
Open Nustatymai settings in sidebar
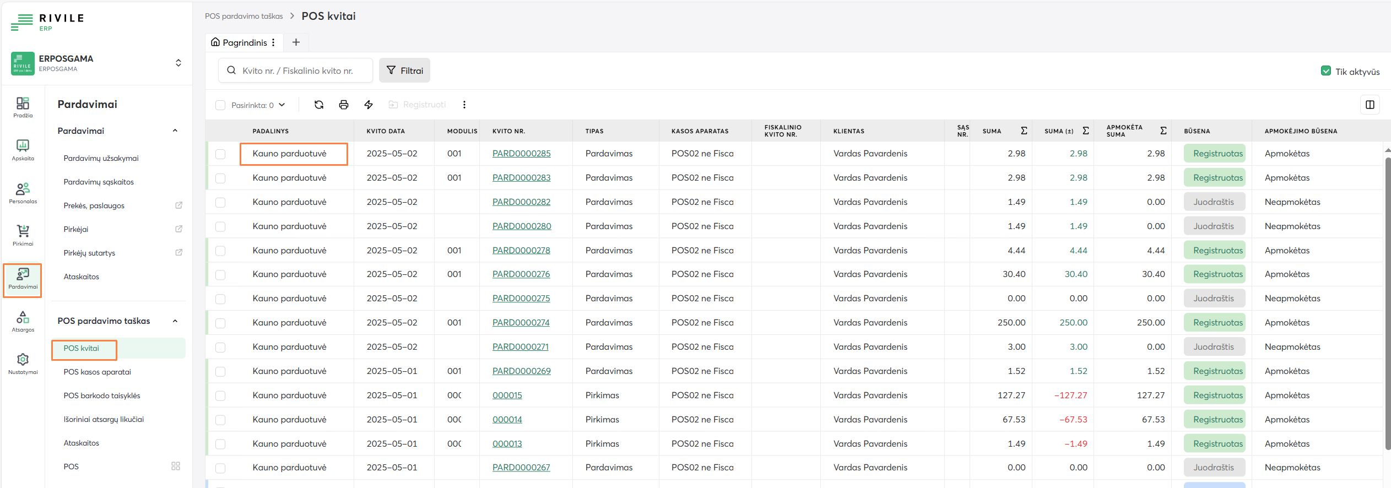(23, 364)
